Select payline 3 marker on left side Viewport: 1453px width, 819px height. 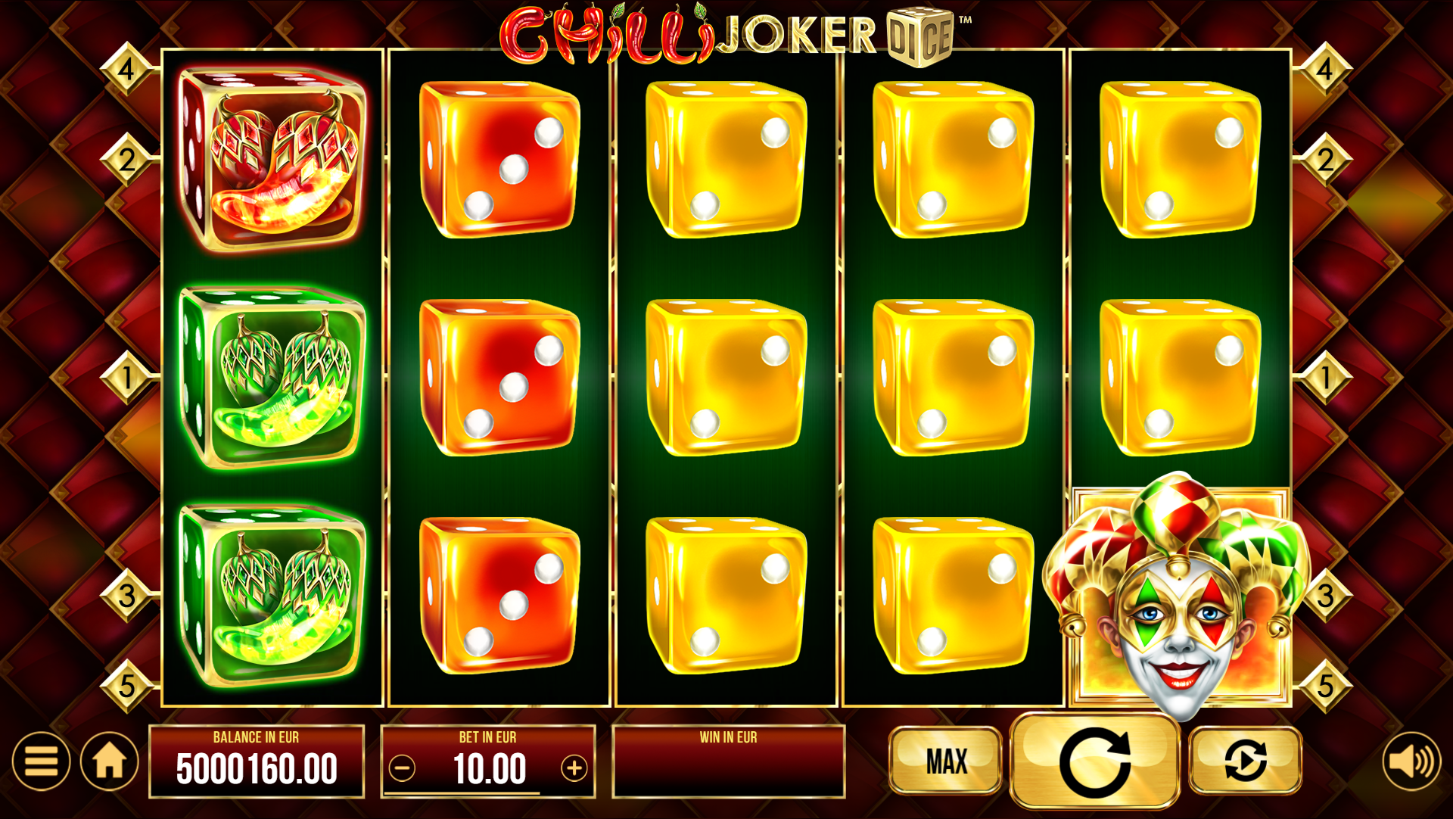click(x=127, y=596)
